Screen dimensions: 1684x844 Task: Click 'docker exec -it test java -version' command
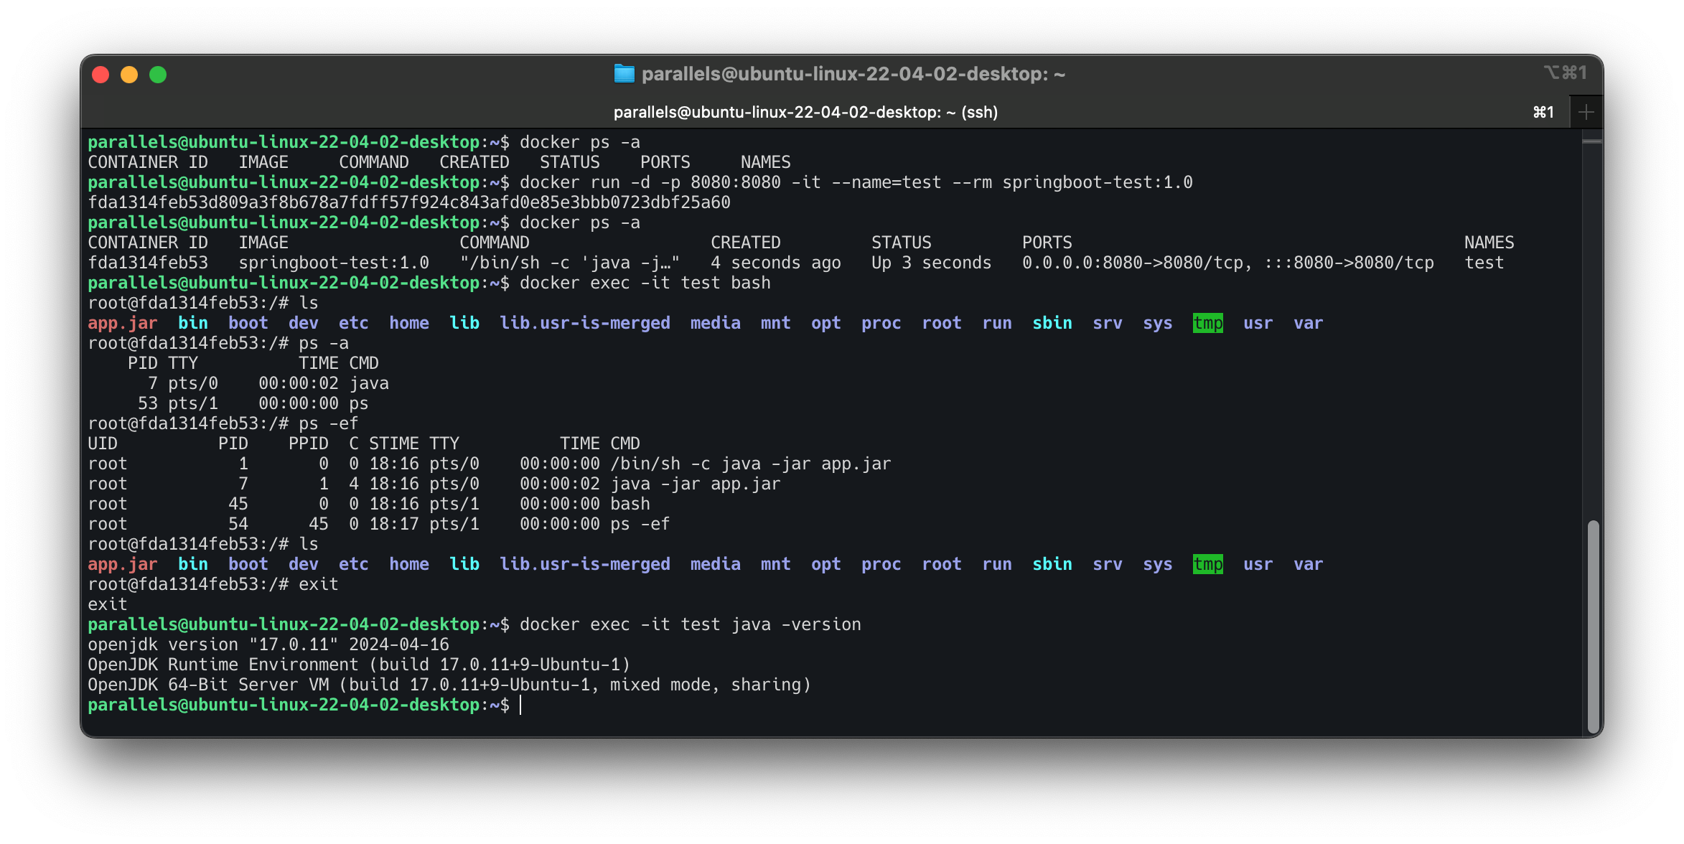[x=690, y=624]
